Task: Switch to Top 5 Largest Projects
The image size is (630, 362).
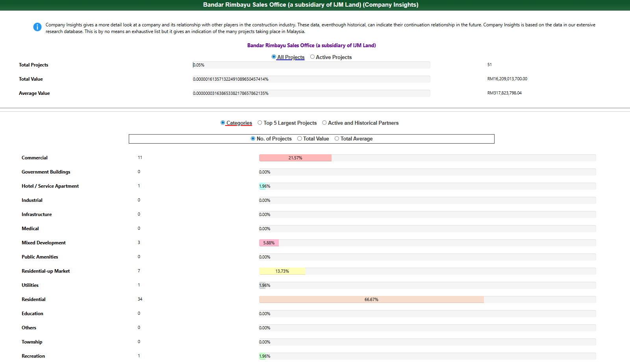Action: click(x=260, y=123)
